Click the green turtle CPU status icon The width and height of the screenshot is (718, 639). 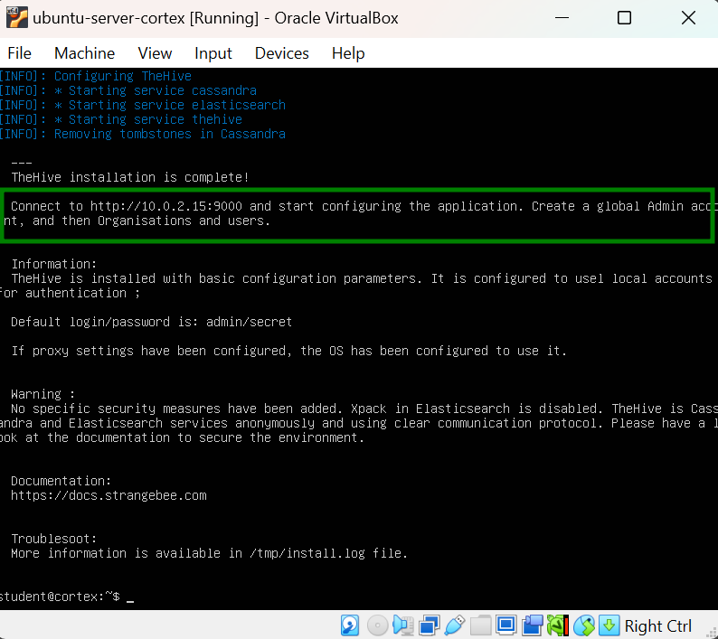558,625
